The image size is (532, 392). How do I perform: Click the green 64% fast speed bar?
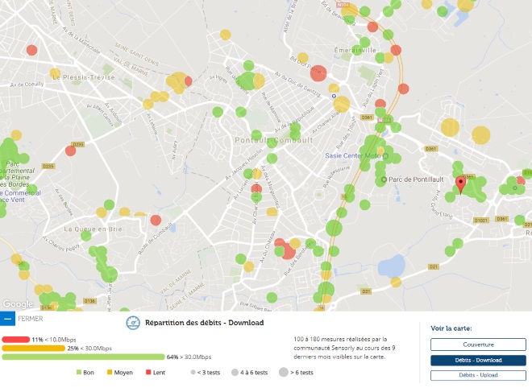[82, 357]
